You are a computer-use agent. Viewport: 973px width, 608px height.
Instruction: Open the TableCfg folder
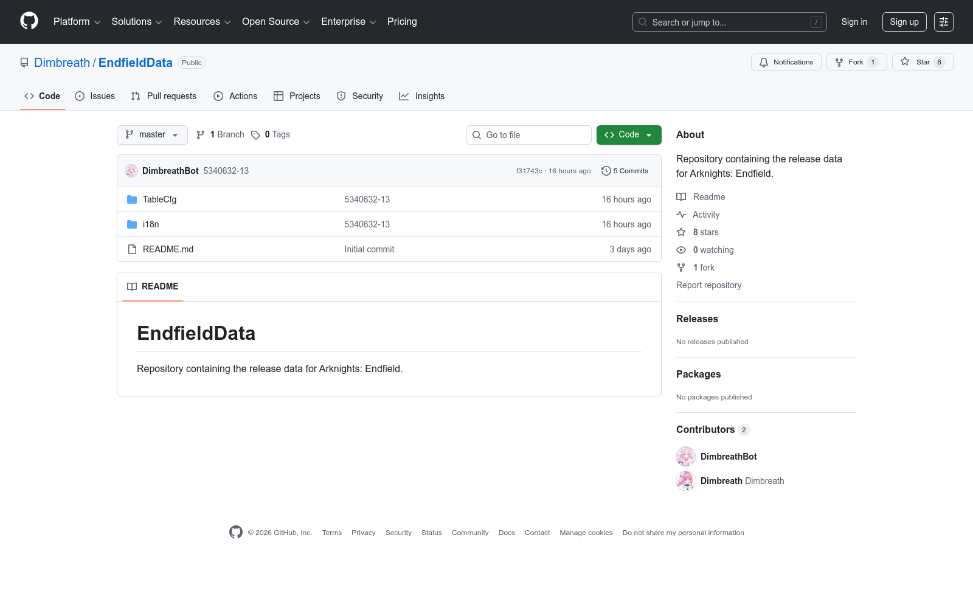[x=159, y=199]
